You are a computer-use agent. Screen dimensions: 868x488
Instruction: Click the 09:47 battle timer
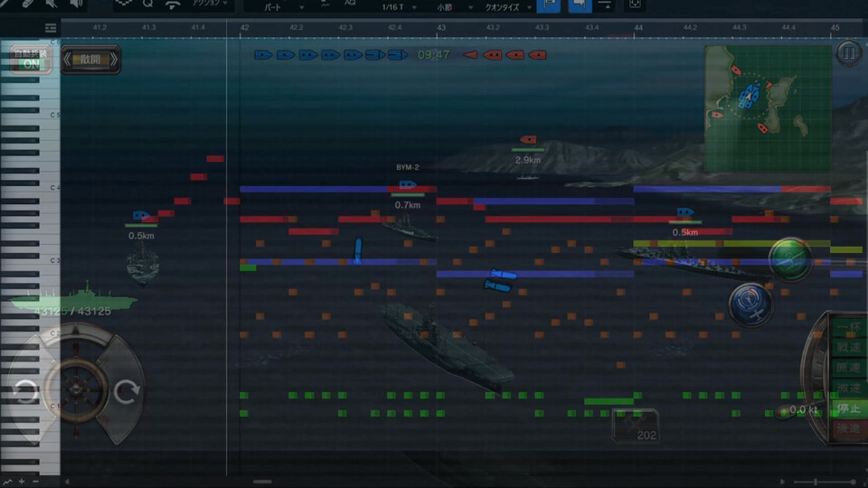tap(433, 55)
